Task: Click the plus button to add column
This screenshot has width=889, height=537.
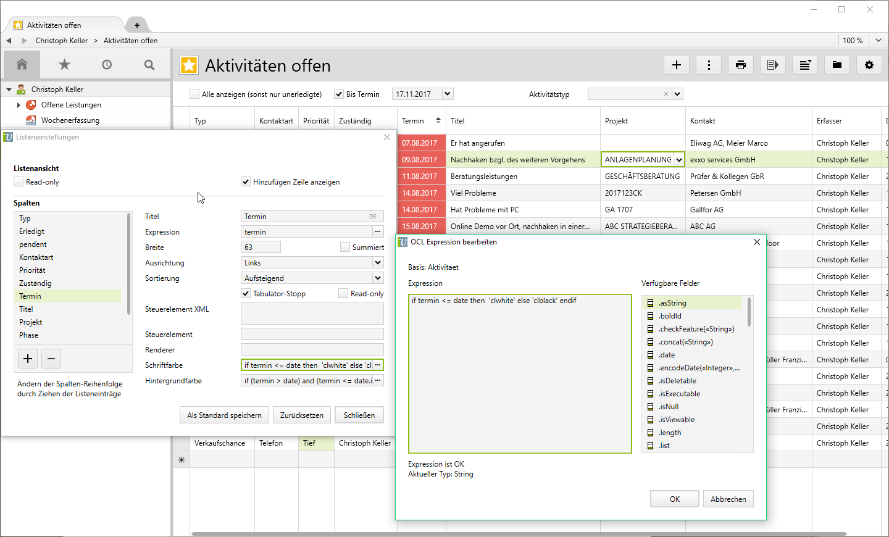Action: pos(28,359)
